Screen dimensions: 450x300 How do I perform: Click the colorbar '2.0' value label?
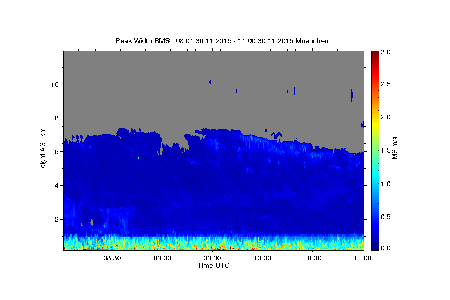point(386,117)
